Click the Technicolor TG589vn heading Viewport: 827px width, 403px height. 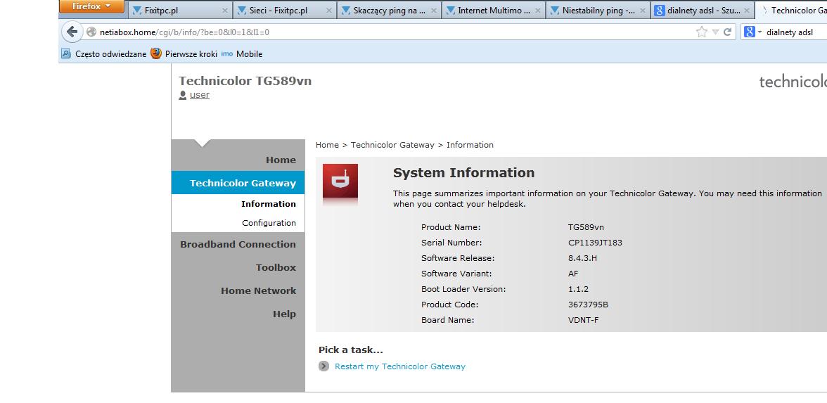click(245, 81)
